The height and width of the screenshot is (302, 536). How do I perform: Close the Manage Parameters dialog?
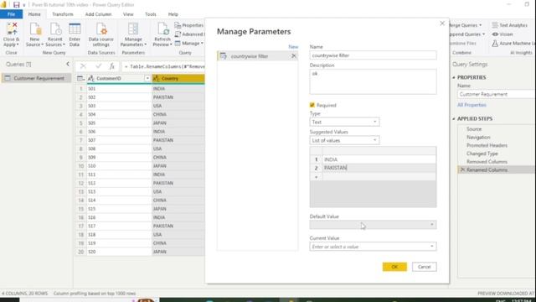click(442, 23)
